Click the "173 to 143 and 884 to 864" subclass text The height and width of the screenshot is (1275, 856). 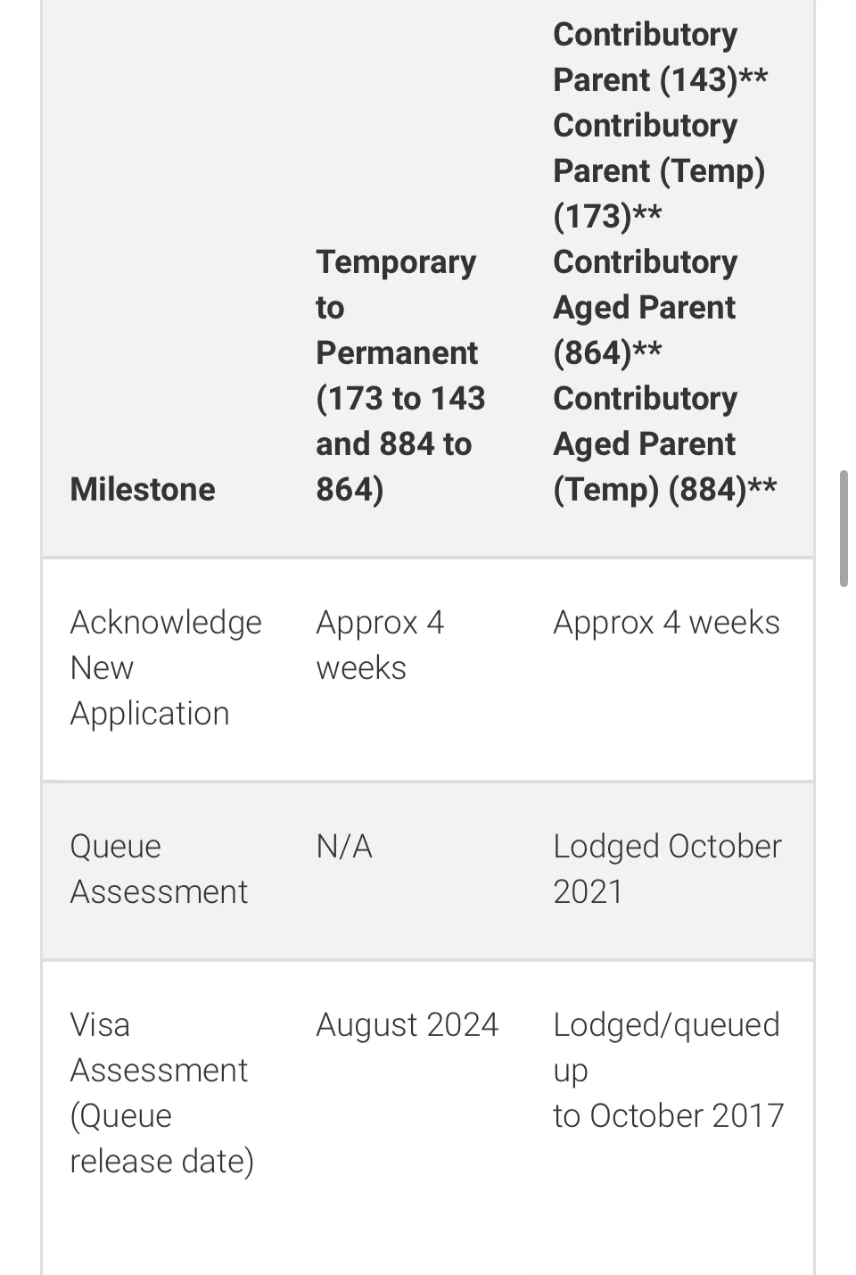tap(399, 443)
